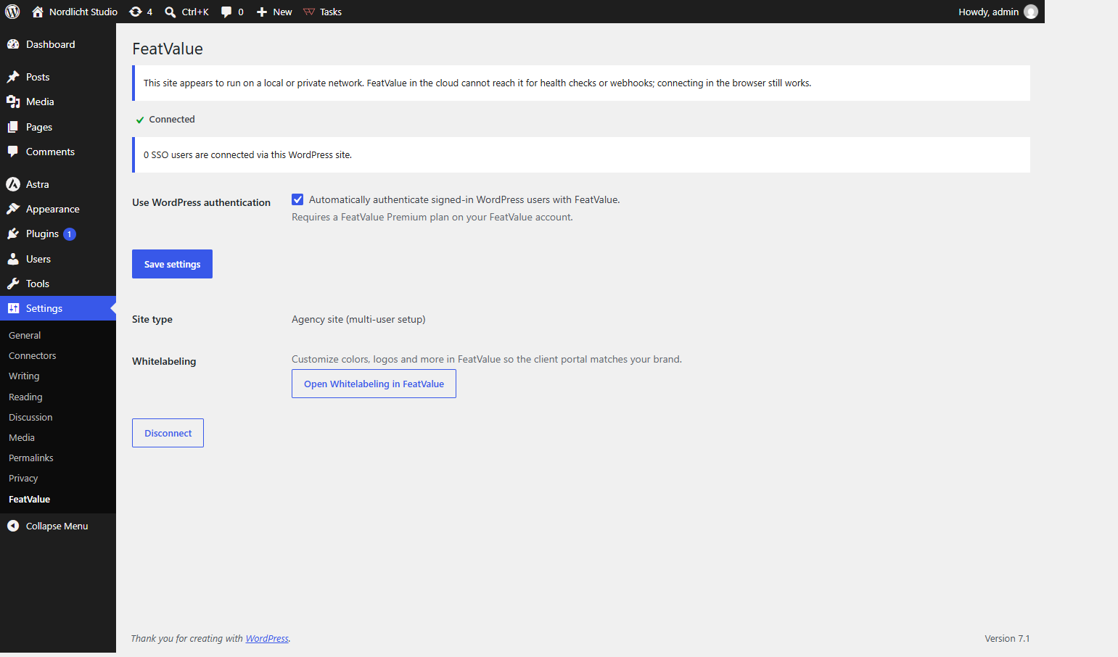Click Open Whitelabeling in FeatValue
Viewport: 1118px width, 657px height.
tap(374, 384)
